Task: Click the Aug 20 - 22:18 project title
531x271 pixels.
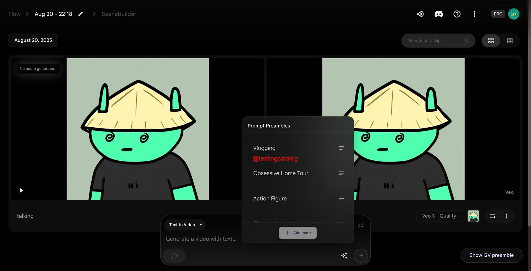Action: tap(53, 14)
